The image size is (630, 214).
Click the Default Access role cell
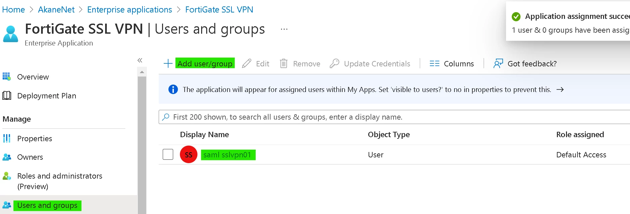(x=581, y=155)
